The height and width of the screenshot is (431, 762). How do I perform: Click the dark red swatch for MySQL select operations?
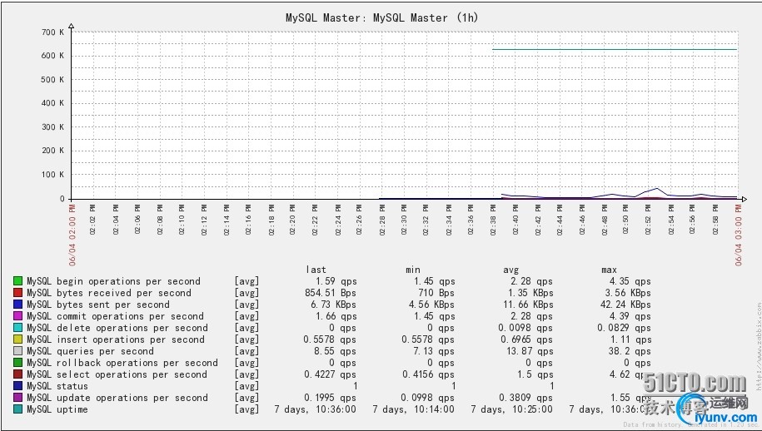(18, 374)
